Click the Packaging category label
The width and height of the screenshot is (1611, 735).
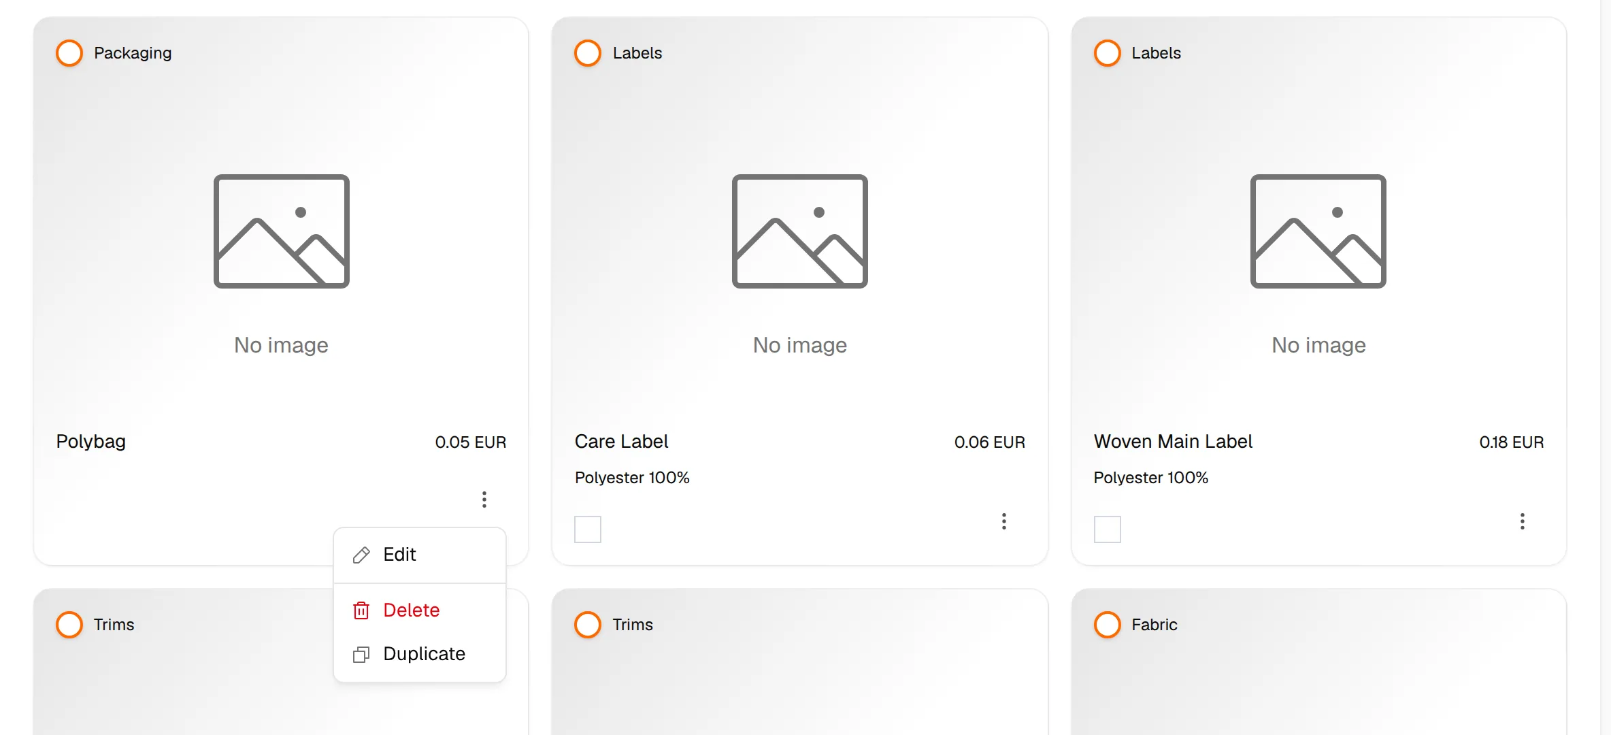[133, 53]
